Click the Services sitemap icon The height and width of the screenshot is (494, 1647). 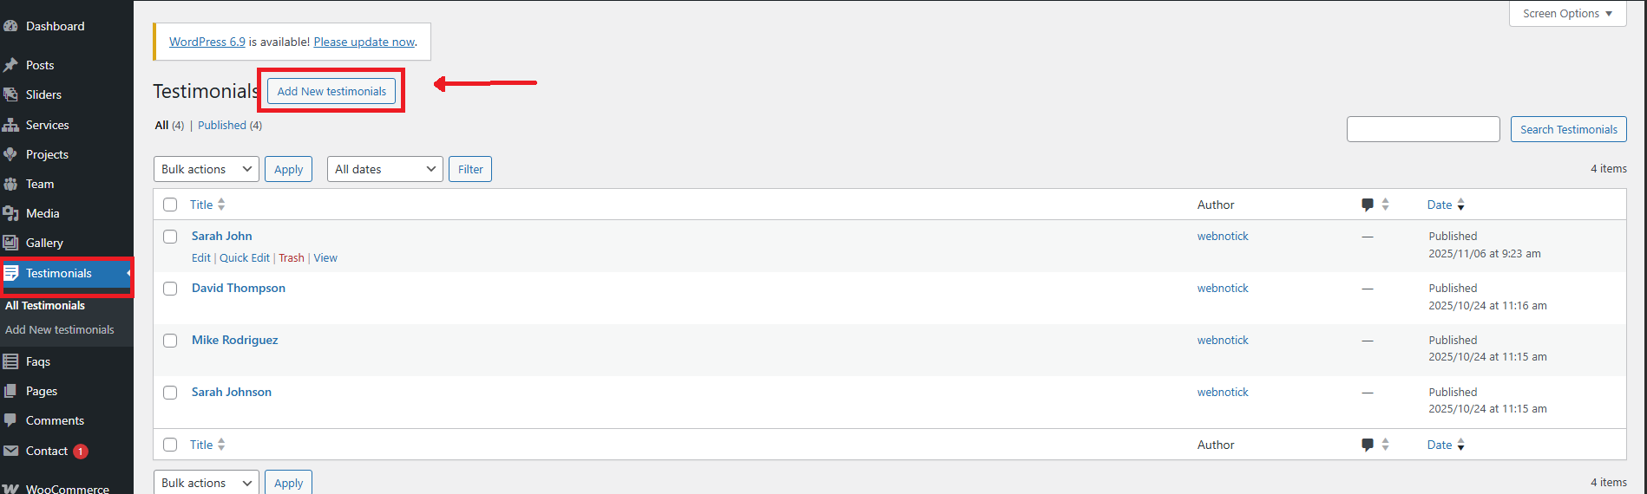[x=10, y=125]
